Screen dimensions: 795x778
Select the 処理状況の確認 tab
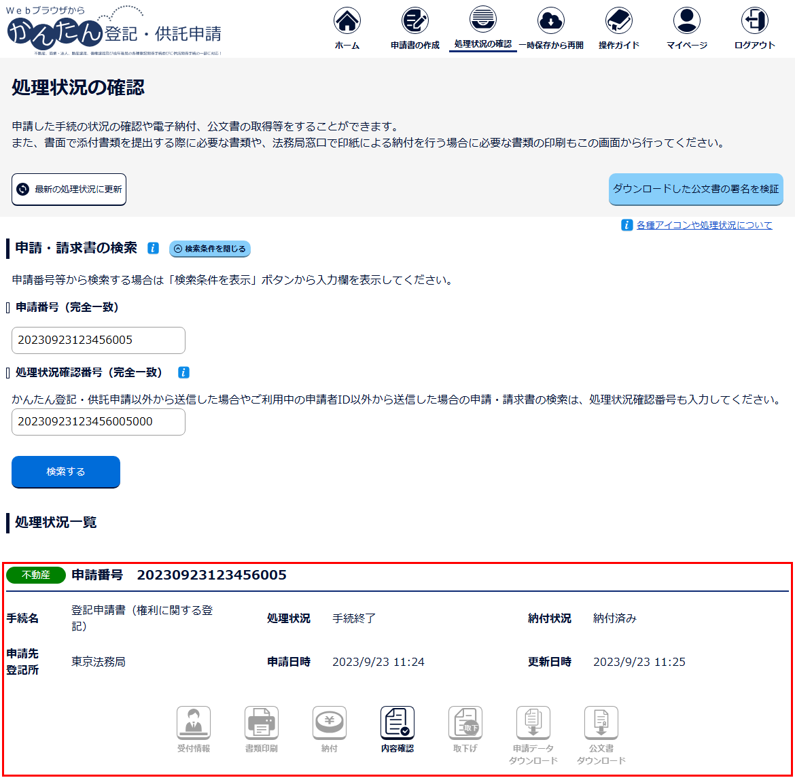tap(482, 27)
